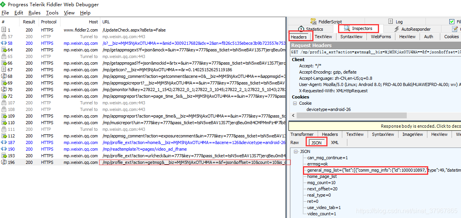Select the WebForms inspector tab

[381, 37]
